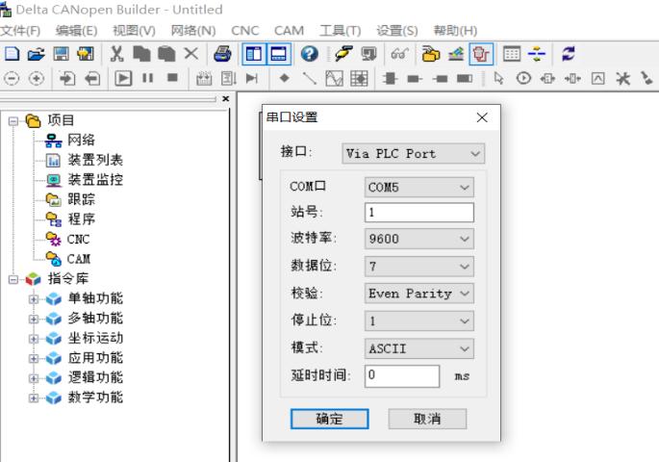Click the Paste toolbar icon
Viewport: 659px width, 462px height.
tap(166, 54)
